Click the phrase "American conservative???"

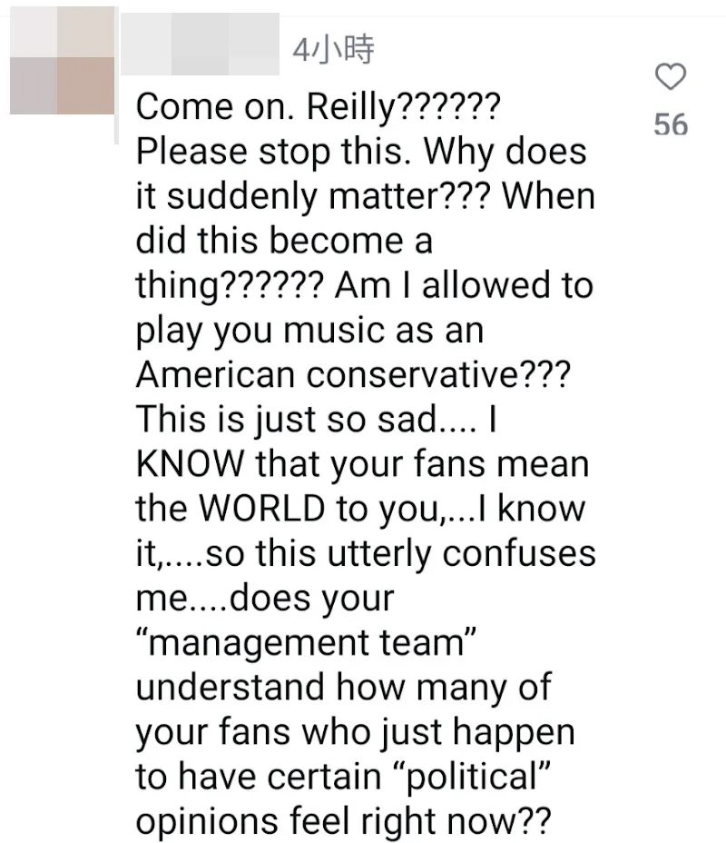pos(354,373)
